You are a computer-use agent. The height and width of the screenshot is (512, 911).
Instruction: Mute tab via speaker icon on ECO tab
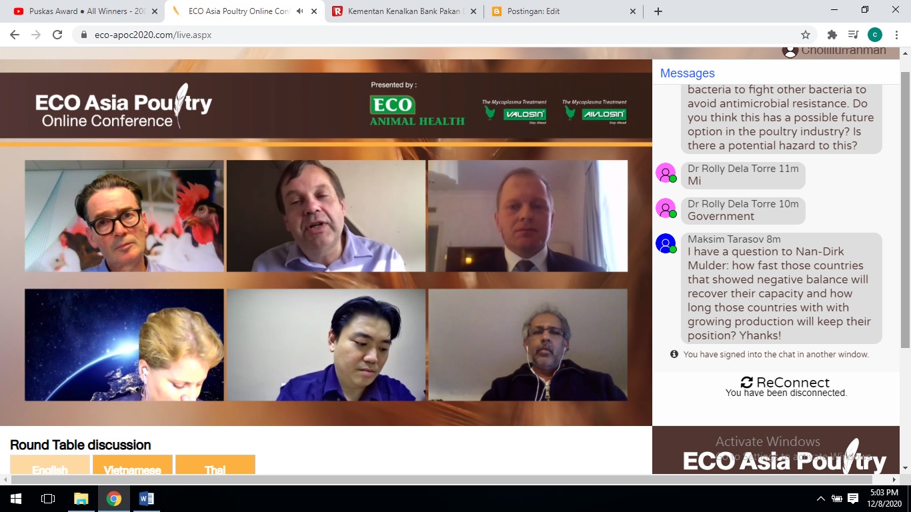click(x=299, y=11)
